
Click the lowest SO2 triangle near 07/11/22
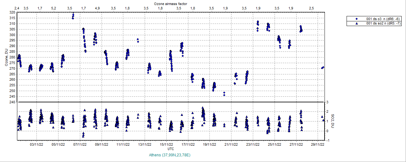pos(83,136)
